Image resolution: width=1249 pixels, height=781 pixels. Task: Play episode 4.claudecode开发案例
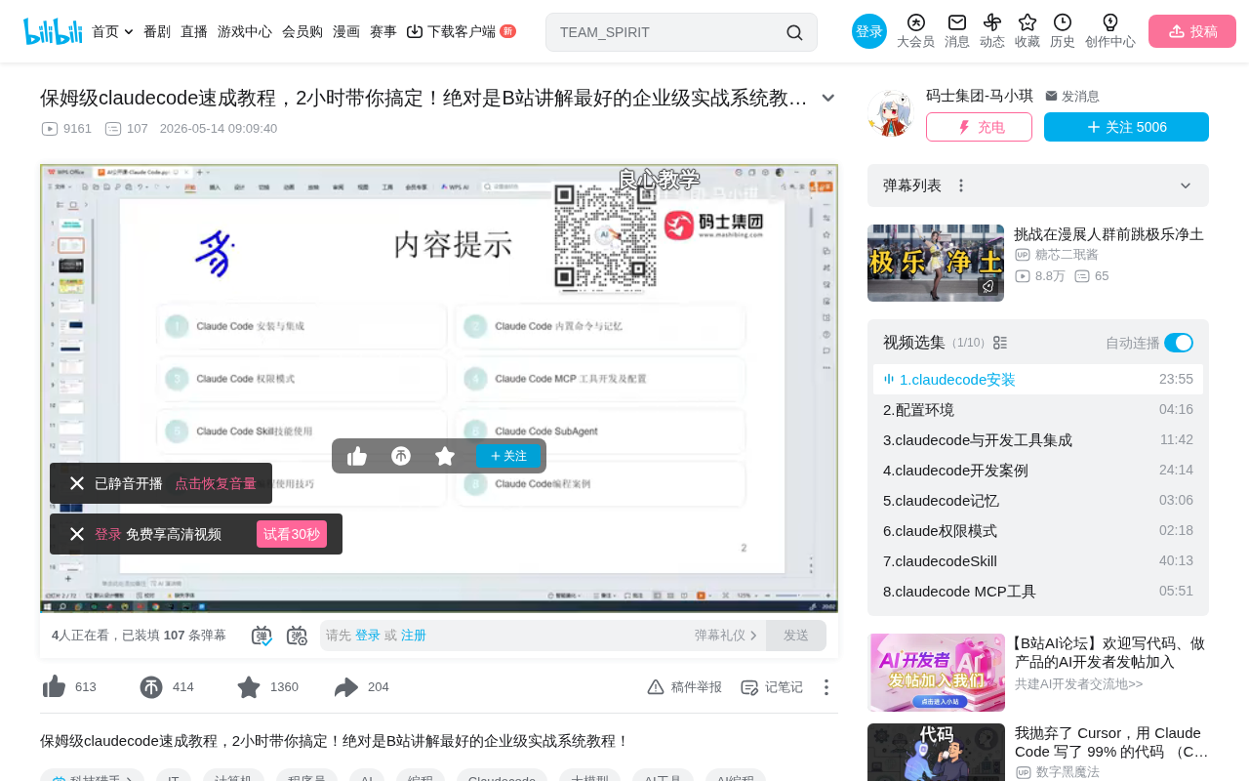coord(1038,471)
